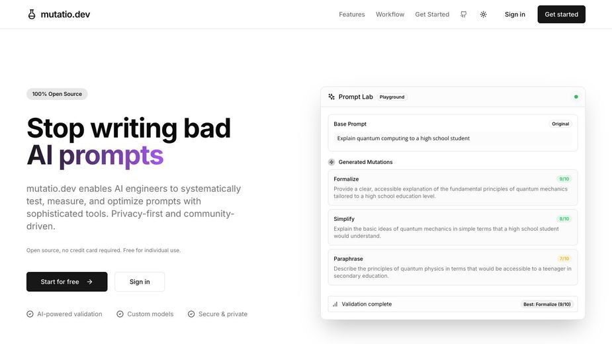This screenshot has height=344, width=612.
Task: Open the Workflow nav item
Action: 390,15
